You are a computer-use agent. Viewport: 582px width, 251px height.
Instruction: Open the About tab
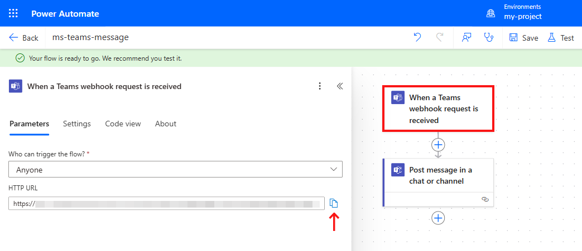click(x=166, y=124)
